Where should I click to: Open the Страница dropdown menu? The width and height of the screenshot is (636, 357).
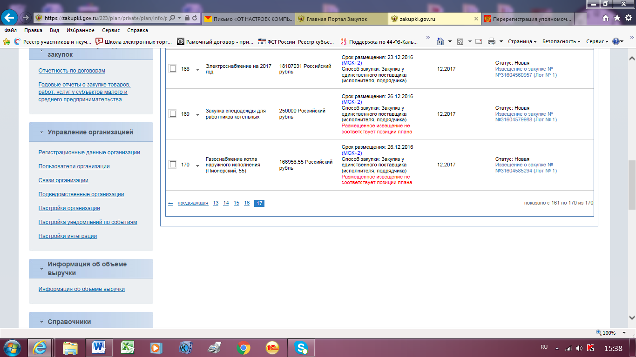[x=522, y=42]
